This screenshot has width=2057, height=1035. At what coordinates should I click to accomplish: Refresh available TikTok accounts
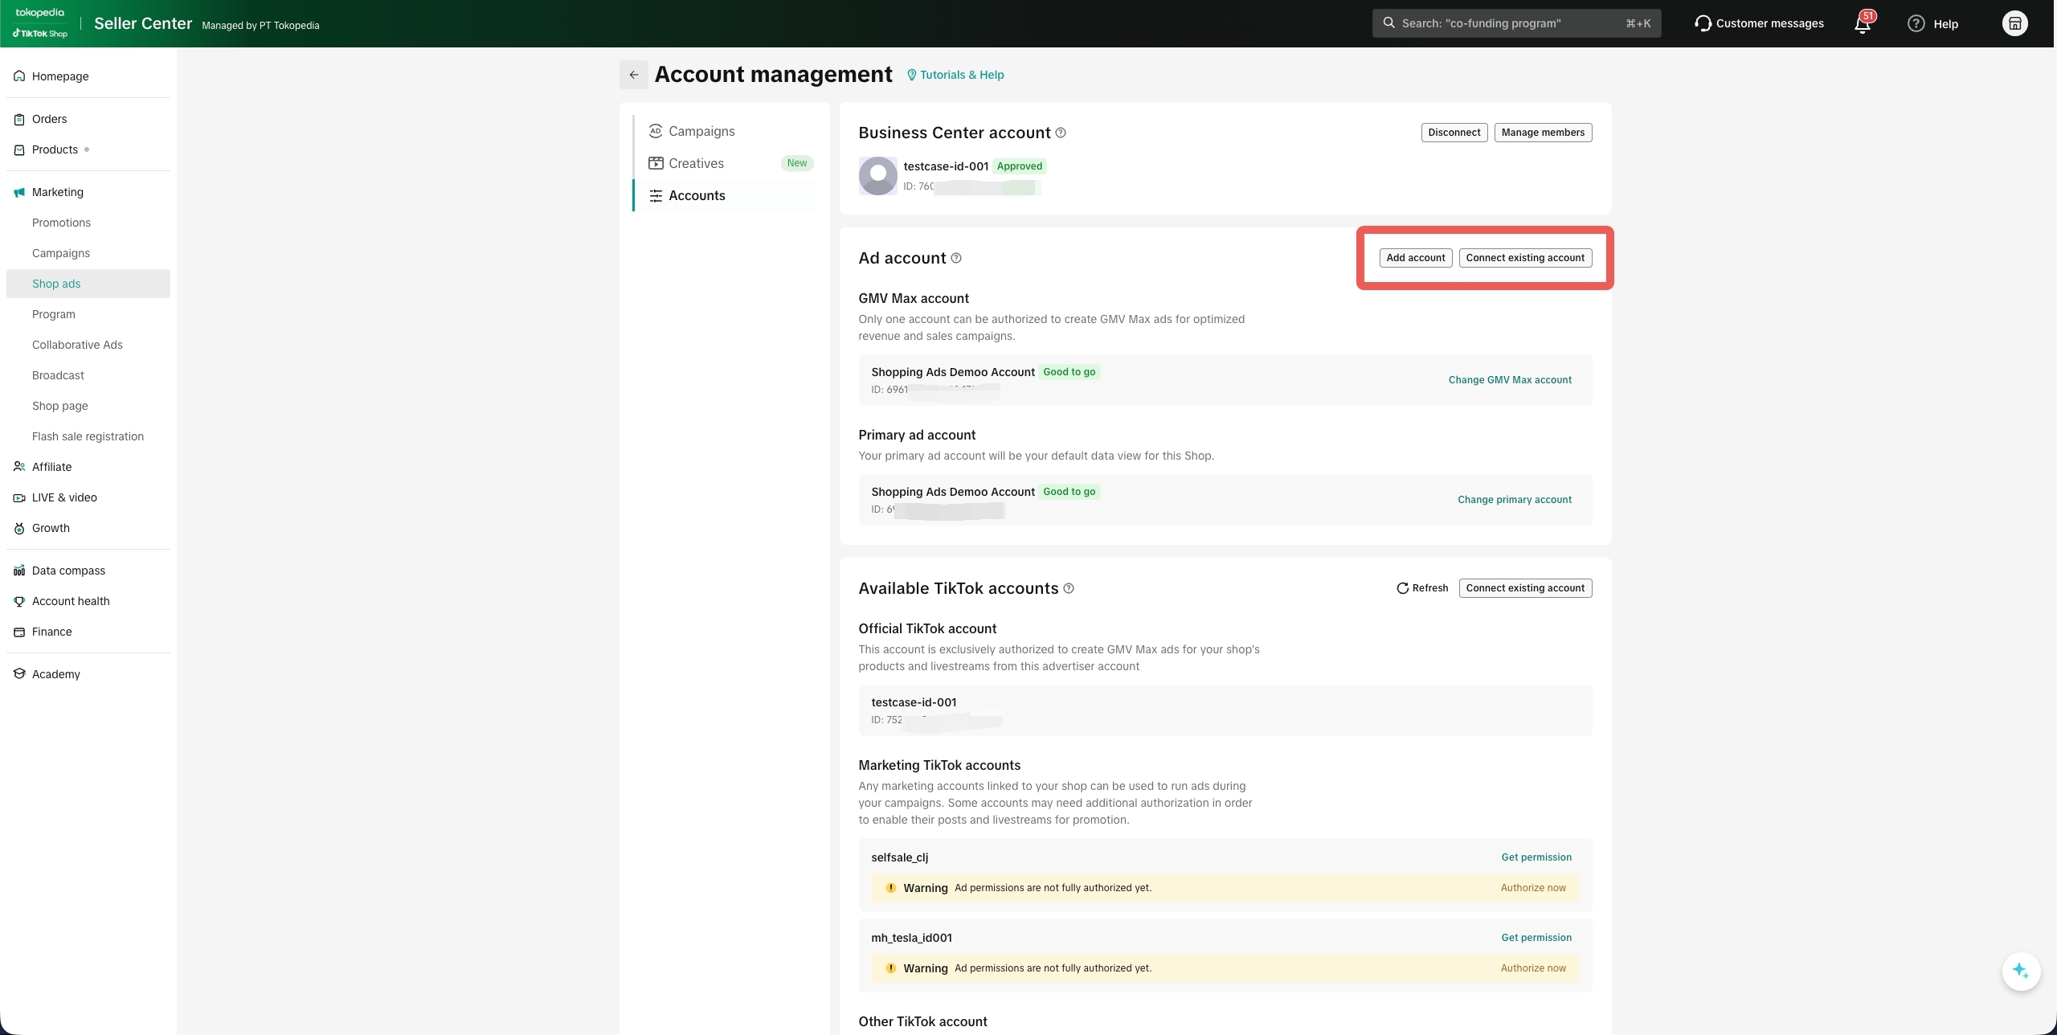coord(1422,588)
